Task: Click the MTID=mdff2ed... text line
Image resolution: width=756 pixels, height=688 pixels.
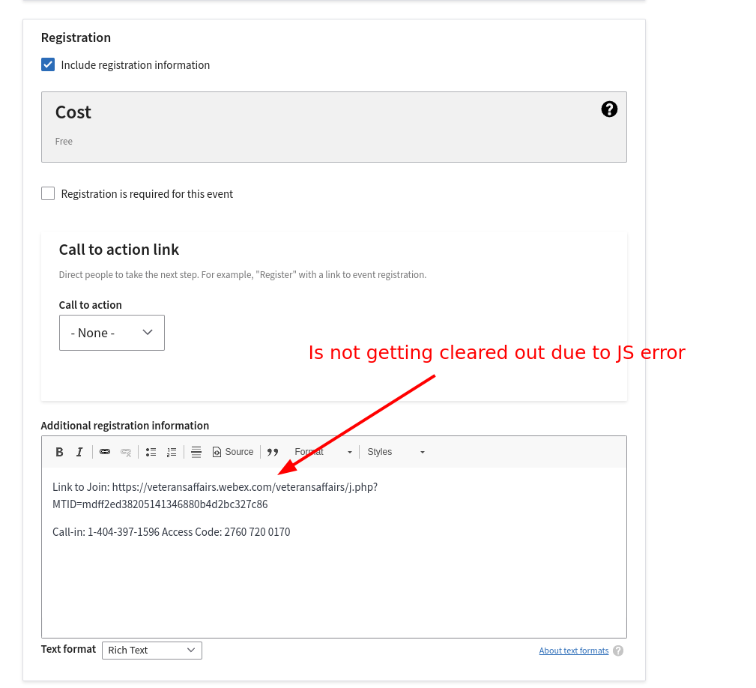Action: pos(160,504)
